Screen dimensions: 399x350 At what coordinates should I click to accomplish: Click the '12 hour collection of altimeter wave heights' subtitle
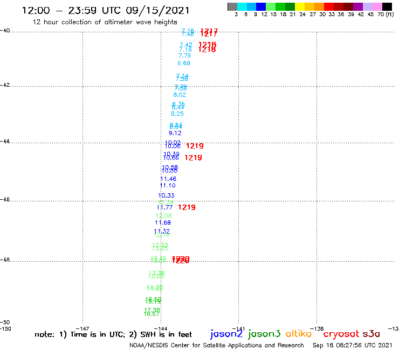pos(105,22)
